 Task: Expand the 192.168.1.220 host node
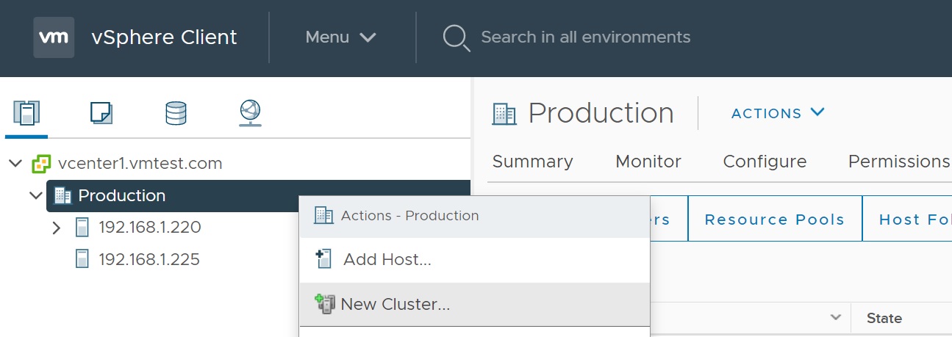tap(57, 228)
